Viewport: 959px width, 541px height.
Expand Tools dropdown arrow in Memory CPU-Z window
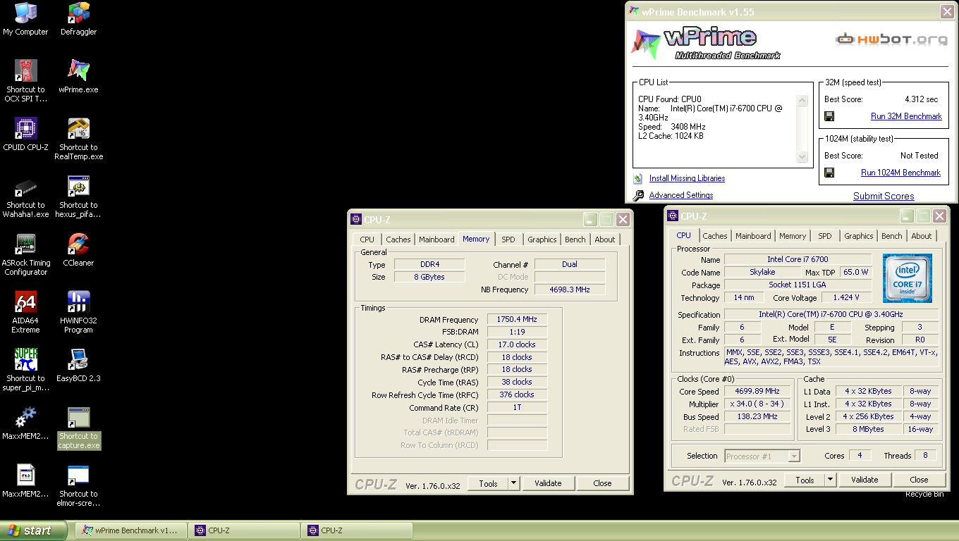click(x=514, y=483)
